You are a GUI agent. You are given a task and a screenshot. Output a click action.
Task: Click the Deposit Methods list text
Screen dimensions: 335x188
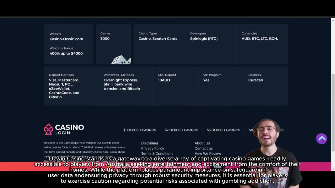point(64,88)
